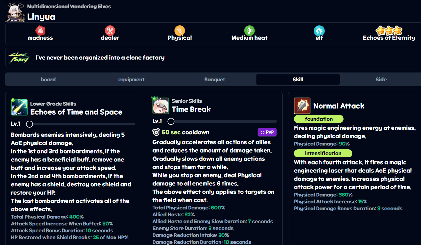This screenshot has height=245, width=421.
Task: Toggle the PvP mode button
Action: coord(267,132)
